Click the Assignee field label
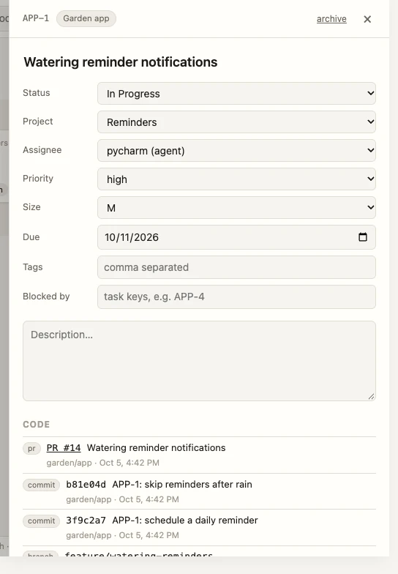Image resolution: width=398 pixels, height=574 pixels. tap(42, 150)
